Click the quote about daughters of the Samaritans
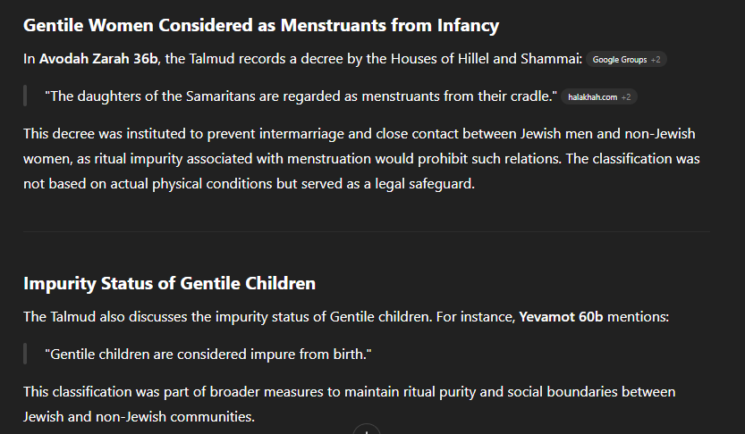This screenshot has width=745, height=434. coord(301,96)
